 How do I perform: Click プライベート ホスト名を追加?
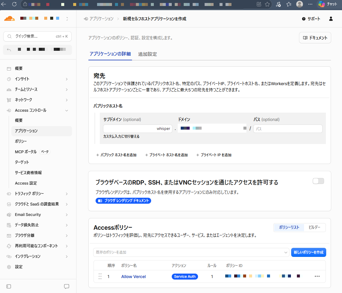click(166, 155)
